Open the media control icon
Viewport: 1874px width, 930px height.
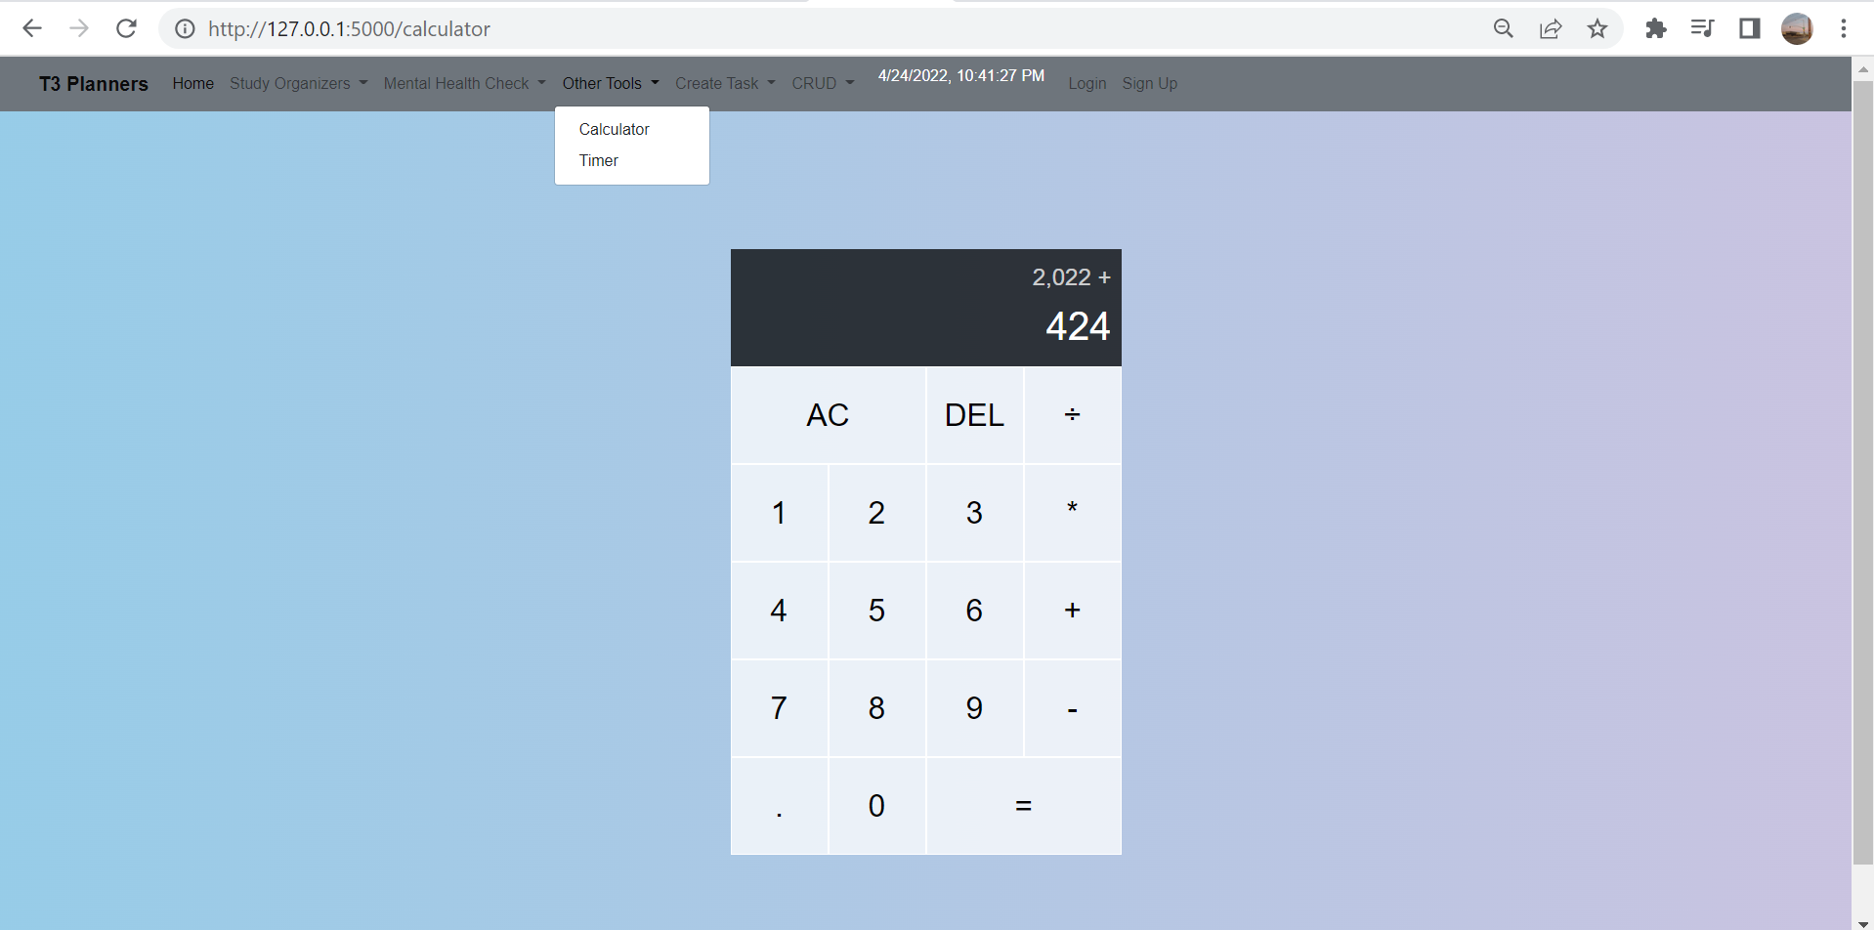click(1702, 28)
